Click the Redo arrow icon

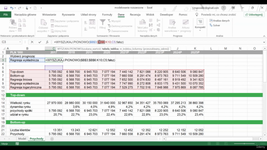click(20, 8)
